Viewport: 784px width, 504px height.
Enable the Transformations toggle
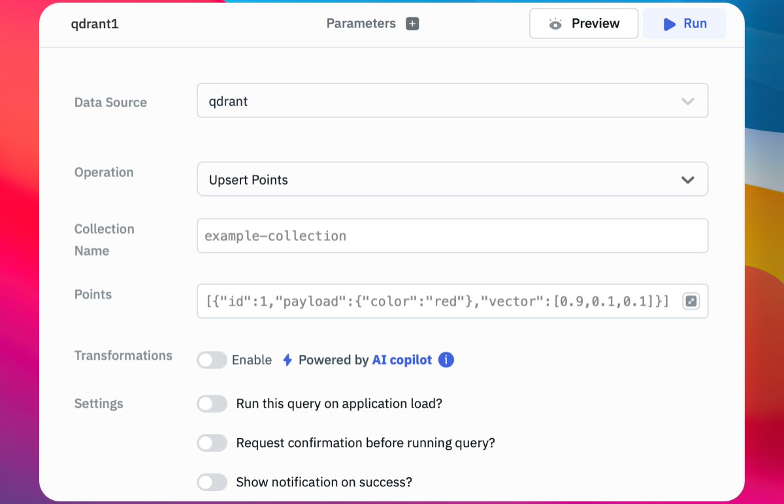click(212, 360)
